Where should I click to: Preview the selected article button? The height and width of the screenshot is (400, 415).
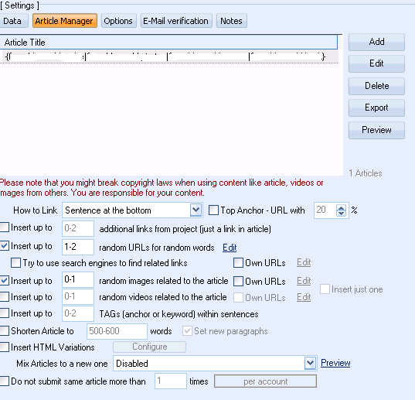[x=376, y=130]
